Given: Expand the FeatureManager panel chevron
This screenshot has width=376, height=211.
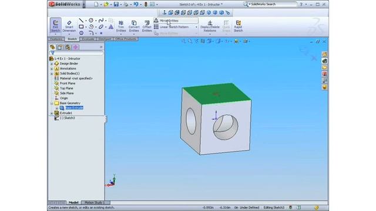Looking at the screenshot, I should tap(101, 47).
